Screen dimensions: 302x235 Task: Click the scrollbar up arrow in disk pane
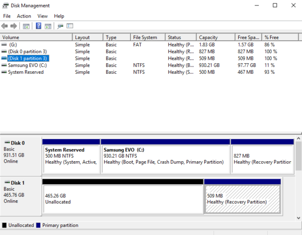(x=298, y=139)
